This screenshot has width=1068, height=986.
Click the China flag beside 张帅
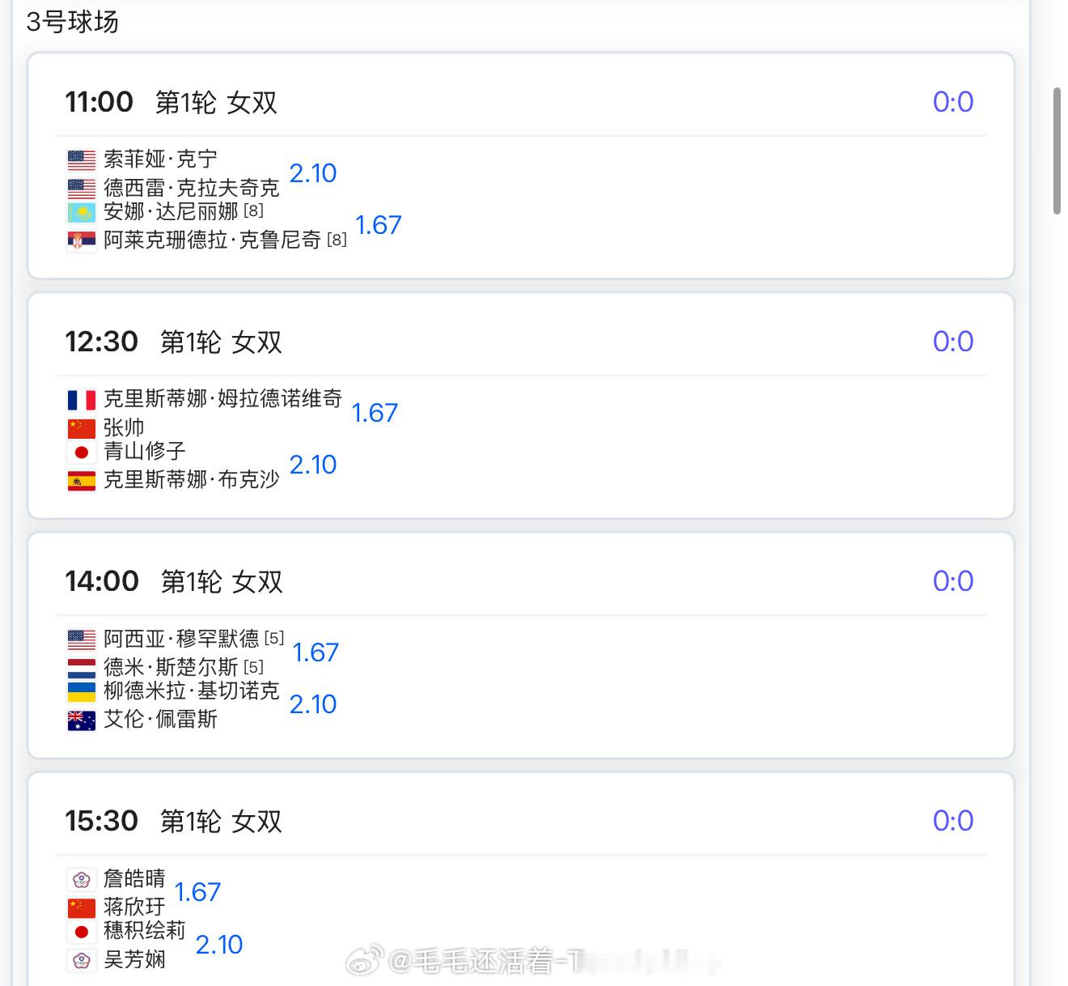[x=81, y=427]
